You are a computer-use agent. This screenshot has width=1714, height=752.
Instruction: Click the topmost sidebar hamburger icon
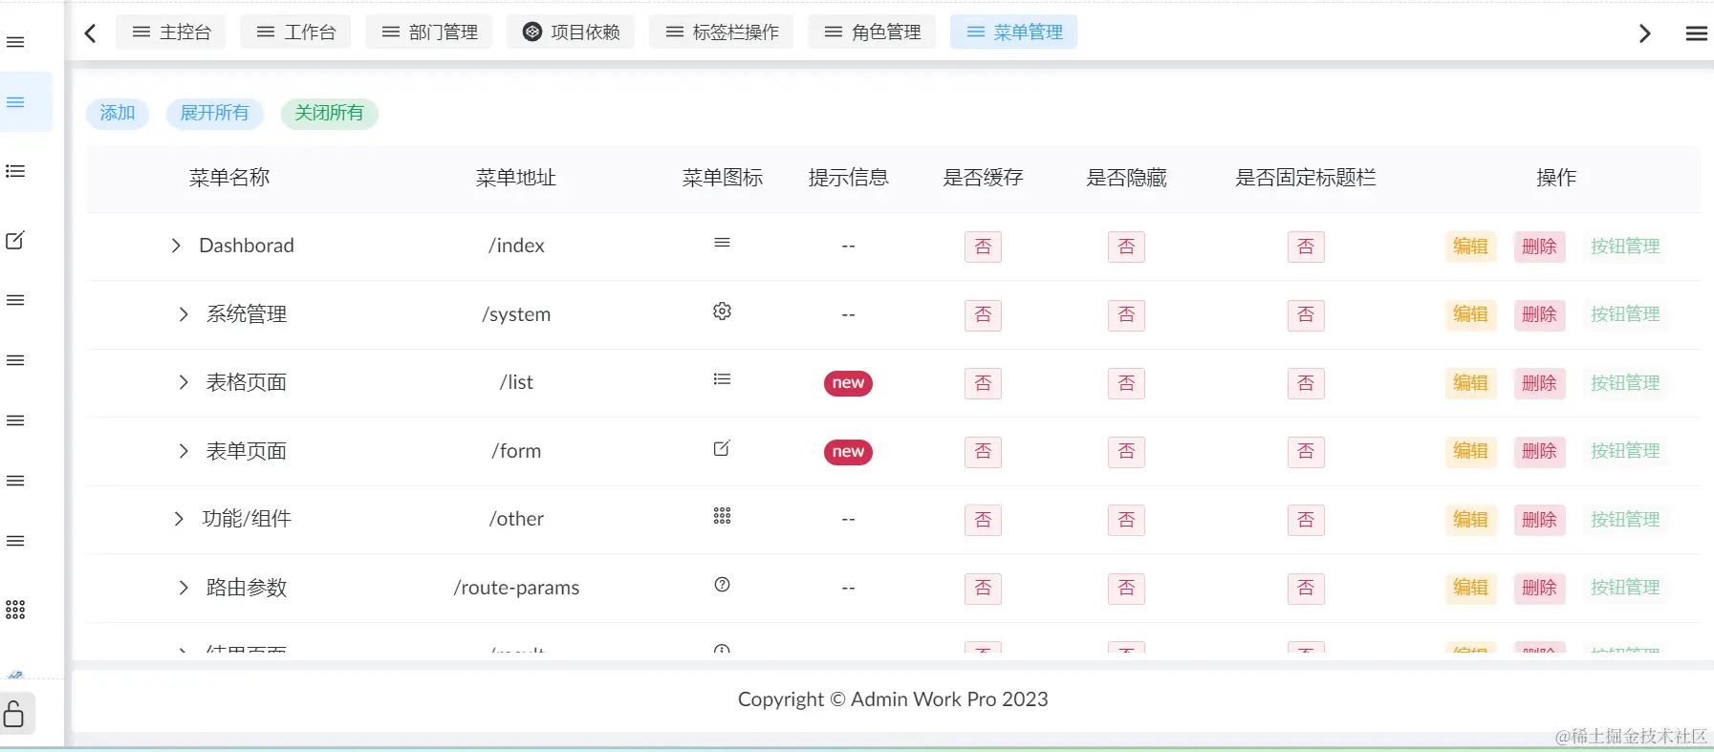point(15,42)
